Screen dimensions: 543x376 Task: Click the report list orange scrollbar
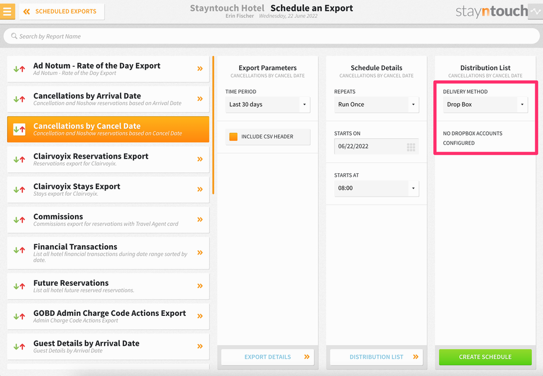click(x=213, y=125)
